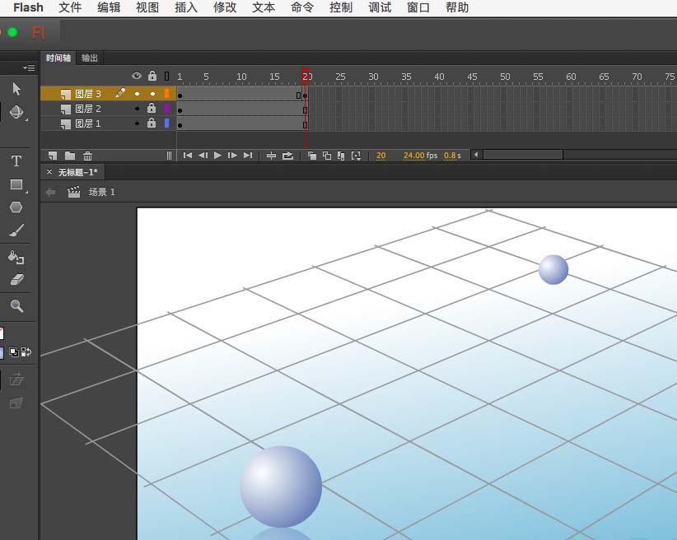This screenshot has width=677, height=540.
Task: Open the 控制 menu
Action: (341, 7)
